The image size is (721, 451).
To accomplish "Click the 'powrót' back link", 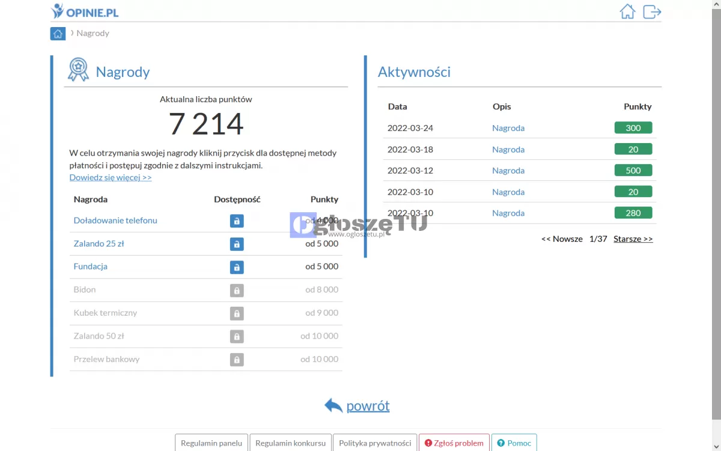I will 367,406.
